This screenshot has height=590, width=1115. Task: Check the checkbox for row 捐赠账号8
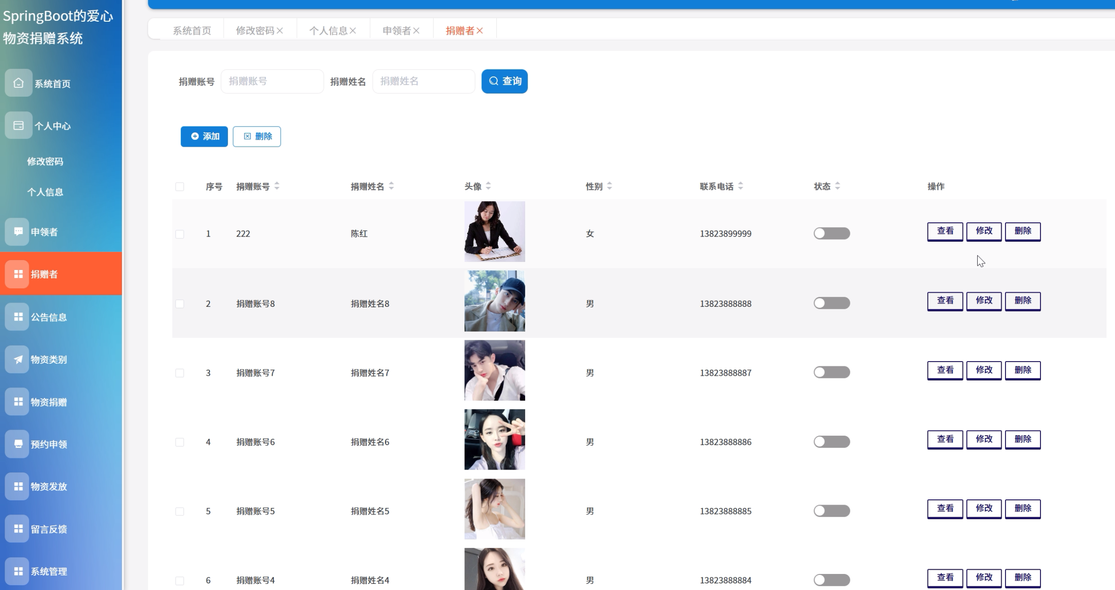tap(180, 303)
